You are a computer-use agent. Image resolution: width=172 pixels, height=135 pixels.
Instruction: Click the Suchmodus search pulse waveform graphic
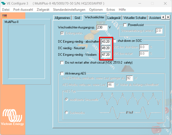[x=130, y=113]
